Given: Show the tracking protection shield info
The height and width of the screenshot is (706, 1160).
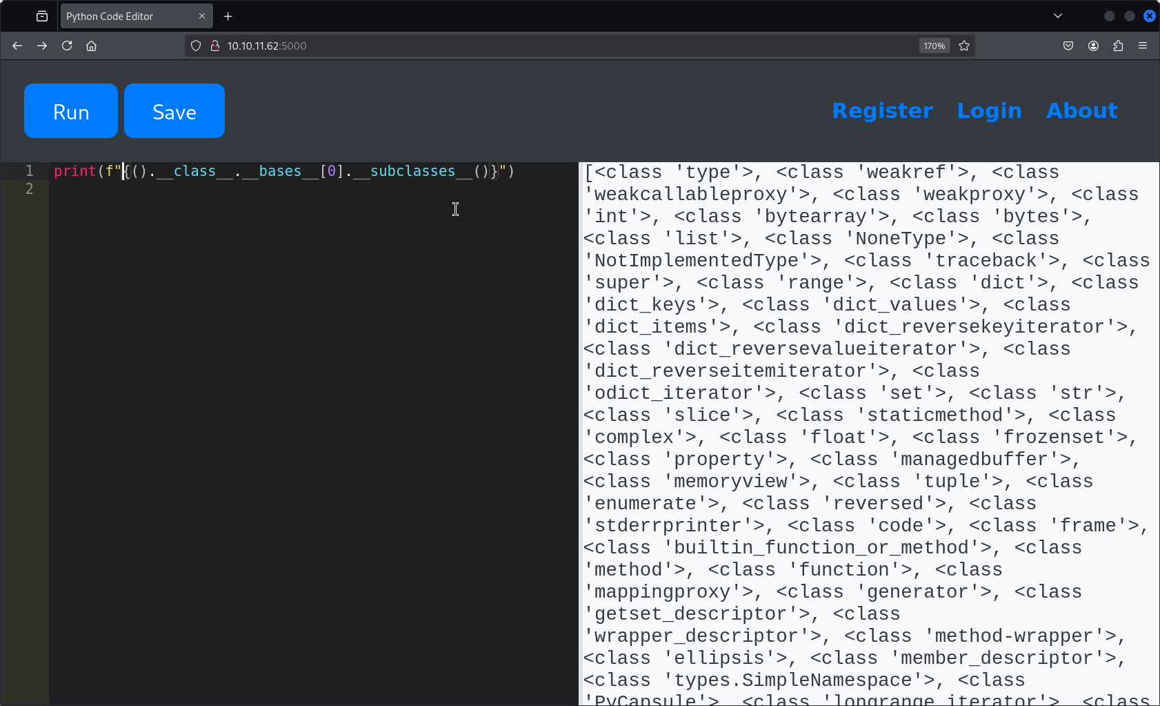Looking at the screenshot, I should pyautogui.click(x=196, y=46).
